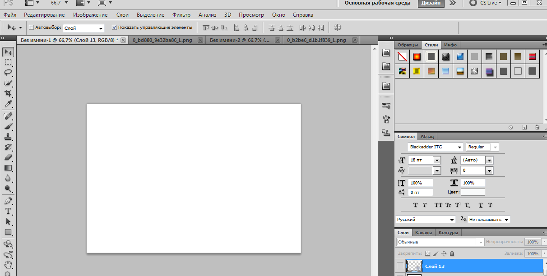Open the (Авто) leading dropdown
Image resolution: width=547 pixels, height=276 pixels.
(x=489, y=160)
